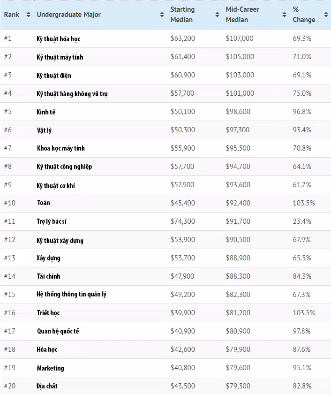The image size is (331, 395).
Task: Click the Trợ lý bác sĩ major
Action: click(x=55, y=221)
